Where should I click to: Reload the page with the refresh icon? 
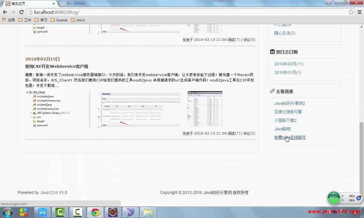tap(21, 12)
